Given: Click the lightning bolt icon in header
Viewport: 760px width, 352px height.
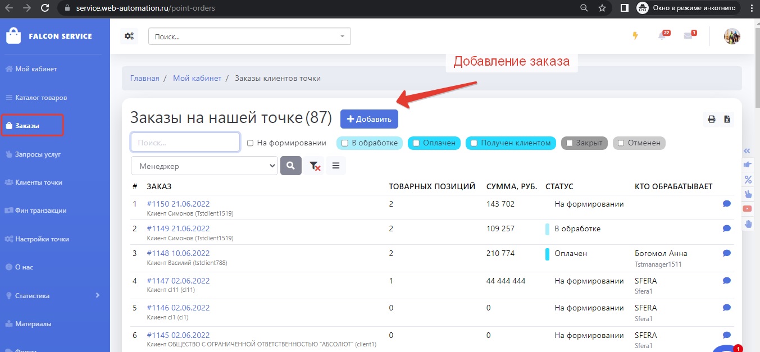Looking at the screenshot, I should tap(635, 36).
